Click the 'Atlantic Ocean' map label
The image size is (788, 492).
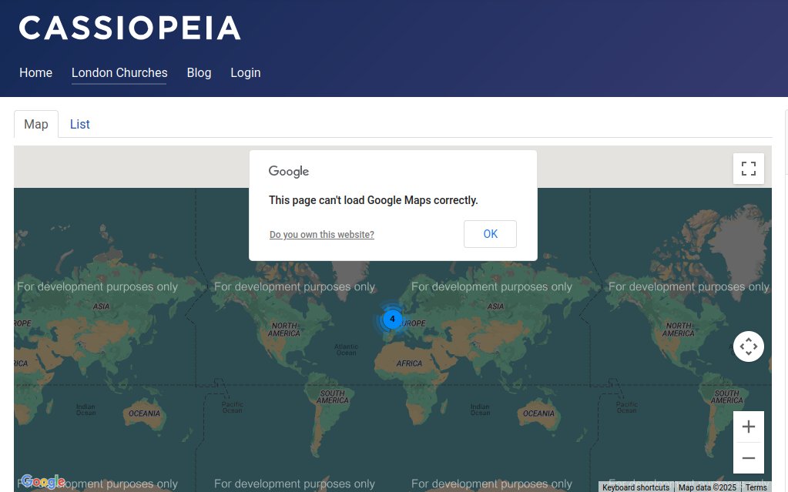(x=347, y=350)
